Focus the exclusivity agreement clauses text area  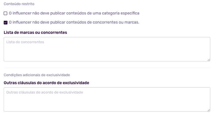(107, 99)
